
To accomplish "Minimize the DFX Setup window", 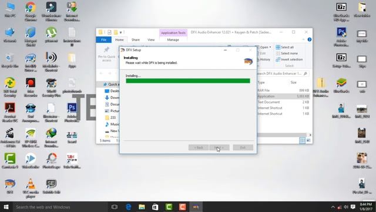I will [225, 50].
